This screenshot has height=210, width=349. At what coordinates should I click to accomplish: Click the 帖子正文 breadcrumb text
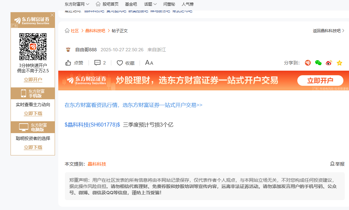click(x=120, y=31)
